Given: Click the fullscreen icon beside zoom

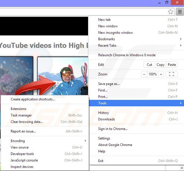Looking at the screenshot, I should click(x=171, y=74).
